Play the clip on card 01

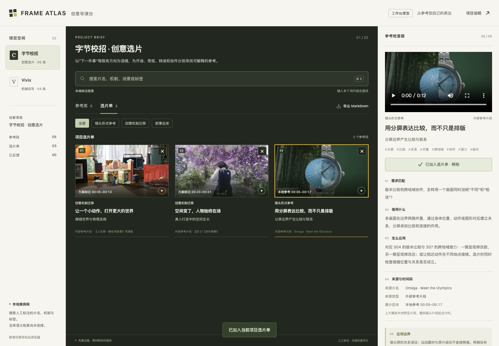(162, 191)
